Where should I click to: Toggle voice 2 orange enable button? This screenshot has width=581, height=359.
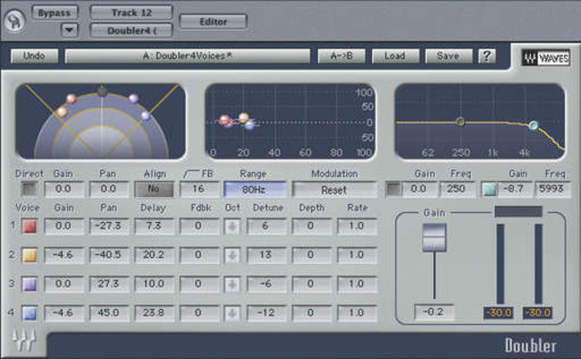pos(30,256)
